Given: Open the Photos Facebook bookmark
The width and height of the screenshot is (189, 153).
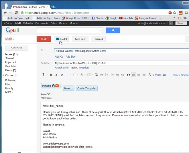Looking at the screenshot, I should click(x=97, y=18).
